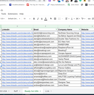The width and height of the screenshot is (94, 95).
Task: Toggle the Company Name column filter
Action: [79, 29]
